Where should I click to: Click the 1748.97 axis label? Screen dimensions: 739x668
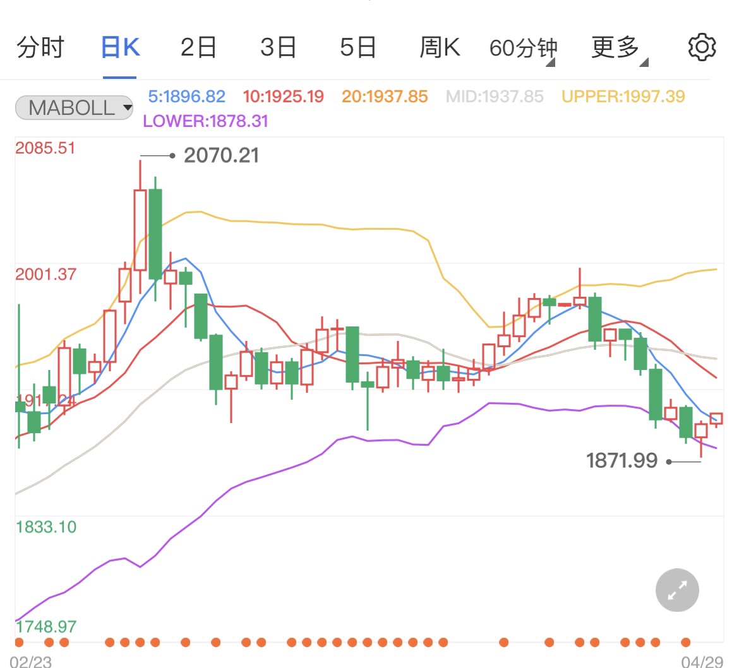click(x=45, y=626)
